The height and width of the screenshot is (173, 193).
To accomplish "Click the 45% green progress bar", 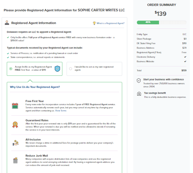I will tap(148, 22).
